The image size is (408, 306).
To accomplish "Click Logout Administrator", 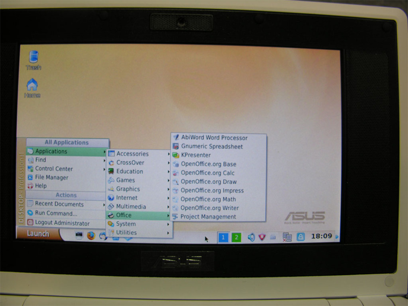I will click(x=66, y=223).
